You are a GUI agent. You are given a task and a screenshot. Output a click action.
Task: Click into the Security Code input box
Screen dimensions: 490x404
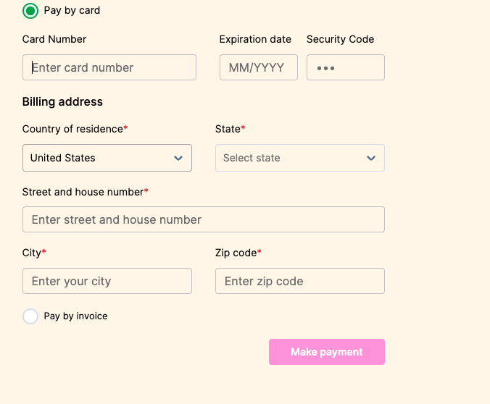point(345,67)
